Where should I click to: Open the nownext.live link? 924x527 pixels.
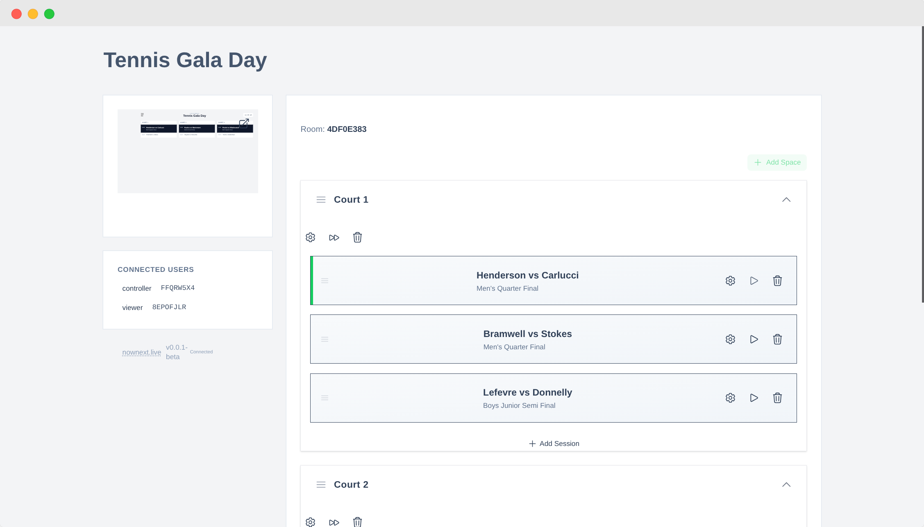(x=141, y=352)
